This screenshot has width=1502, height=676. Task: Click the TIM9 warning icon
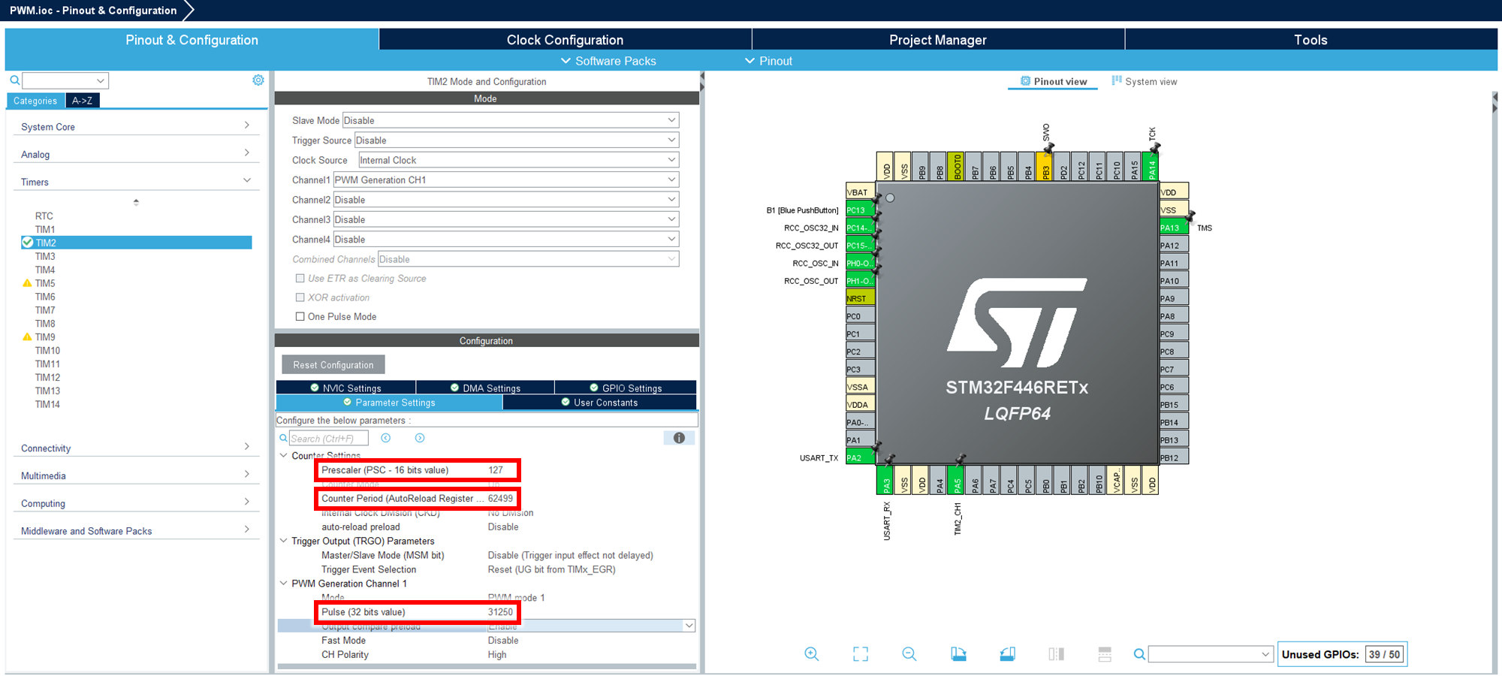tap(28, 337)
